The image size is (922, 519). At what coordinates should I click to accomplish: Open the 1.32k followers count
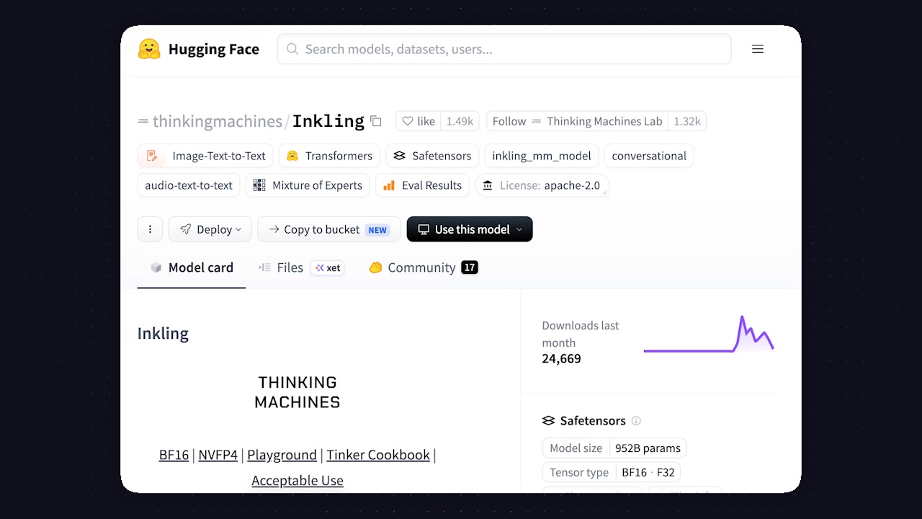pyautogui.click(x=687, y=121)
